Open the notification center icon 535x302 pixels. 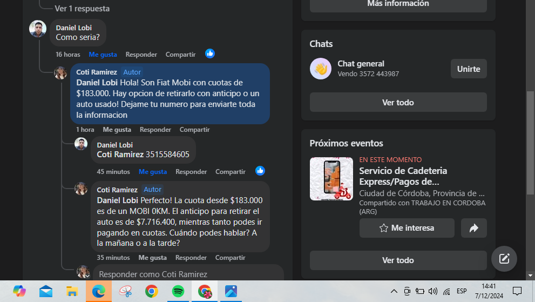[517, 291]
